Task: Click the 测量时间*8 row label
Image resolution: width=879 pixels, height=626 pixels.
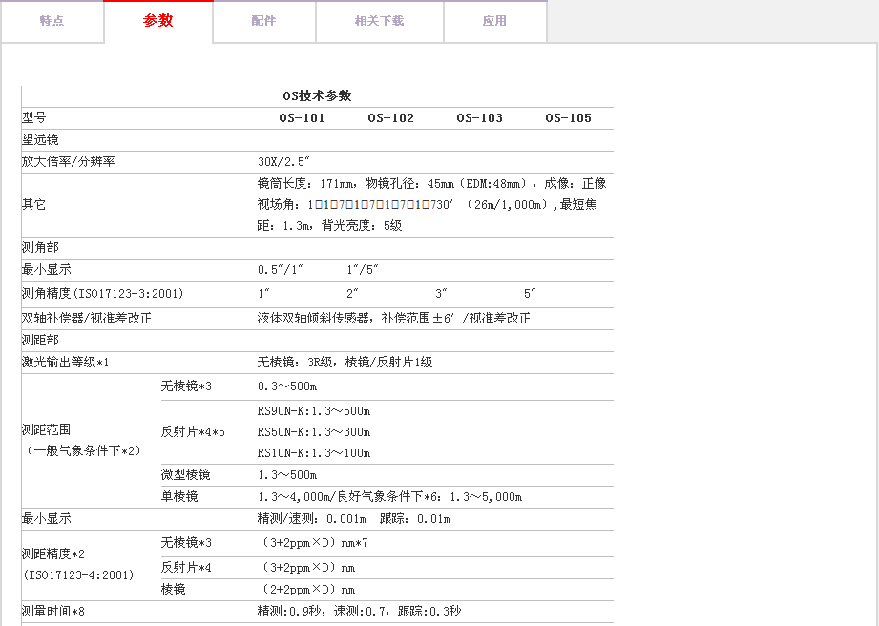Action: (x=53, y=612)
